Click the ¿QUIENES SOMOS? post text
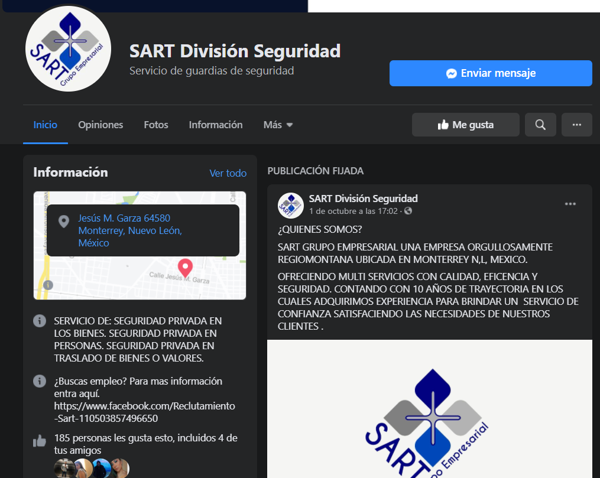The image size is (600, 478). point(320,229)
